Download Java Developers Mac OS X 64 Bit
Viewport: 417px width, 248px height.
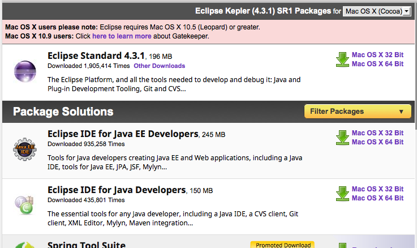pos(377,198)
